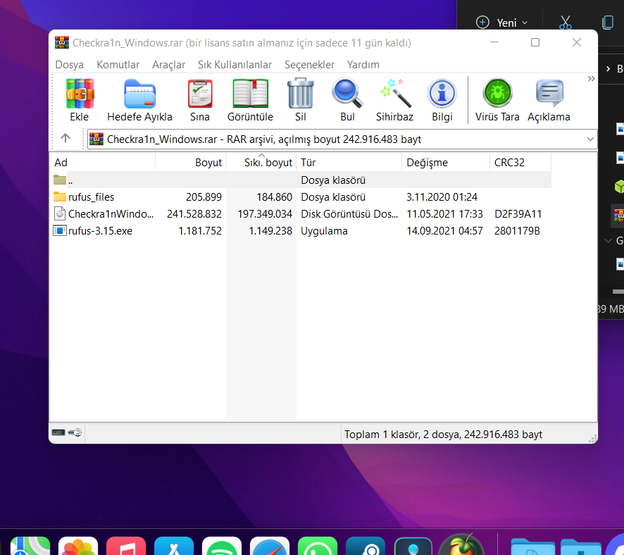The image size is (624, 555).
Task: Click the 2801179B CRC32 value
Action: tap(517, 231)
